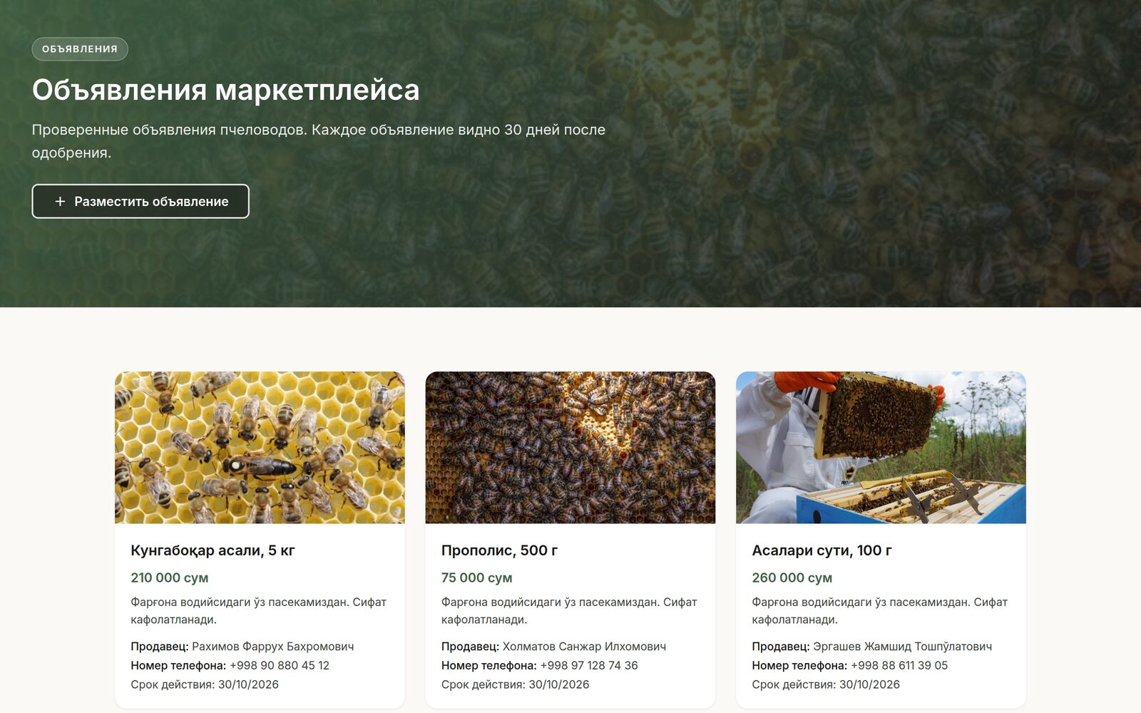Click Срок действия under Прополис card
The image size is (1141, 713).
pyautogui.click(x=515, y=684)
